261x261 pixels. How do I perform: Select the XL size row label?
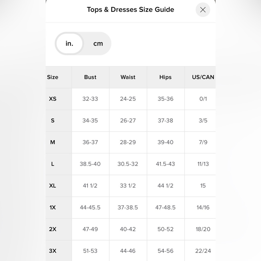53,186
